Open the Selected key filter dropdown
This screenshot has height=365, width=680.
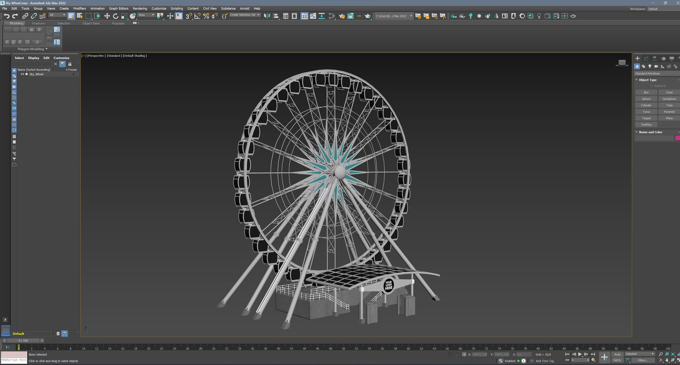[x=640, y=354]
